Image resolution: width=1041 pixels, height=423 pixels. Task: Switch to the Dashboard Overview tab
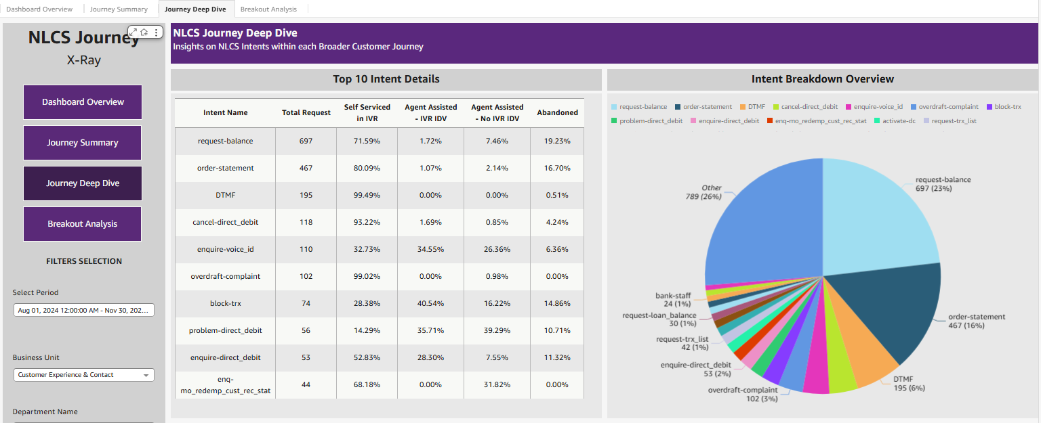(39, 9)
